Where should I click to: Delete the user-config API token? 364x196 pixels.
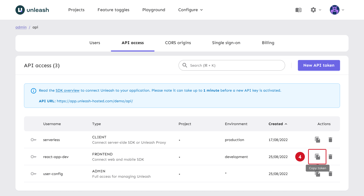point(330,174)
